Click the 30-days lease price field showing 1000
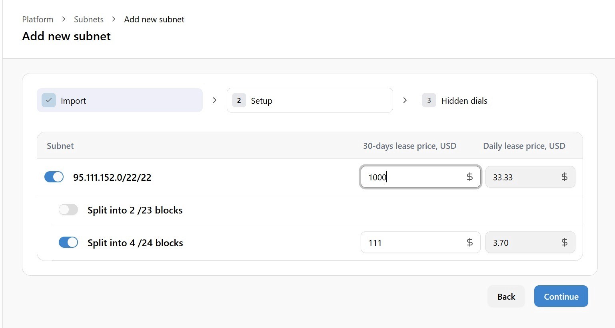This screenshot has height=328, width=615. 412,177
